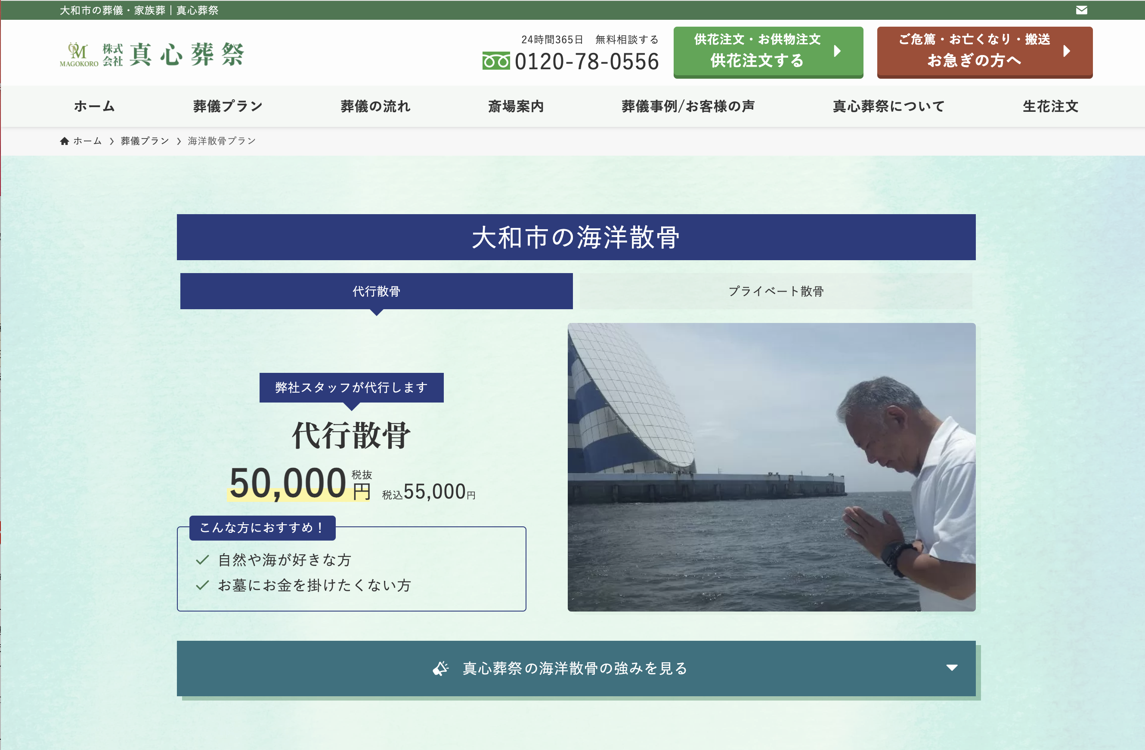The width and height of the screenshot is (1145, 750).
Task: Click checkmark beside 自然や海が好きな方
Action: point(203,559)
